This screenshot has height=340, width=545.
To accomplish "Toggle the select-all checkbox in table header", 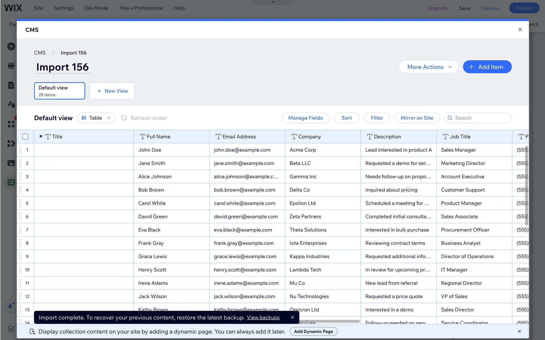I will (x=25, y=137).
